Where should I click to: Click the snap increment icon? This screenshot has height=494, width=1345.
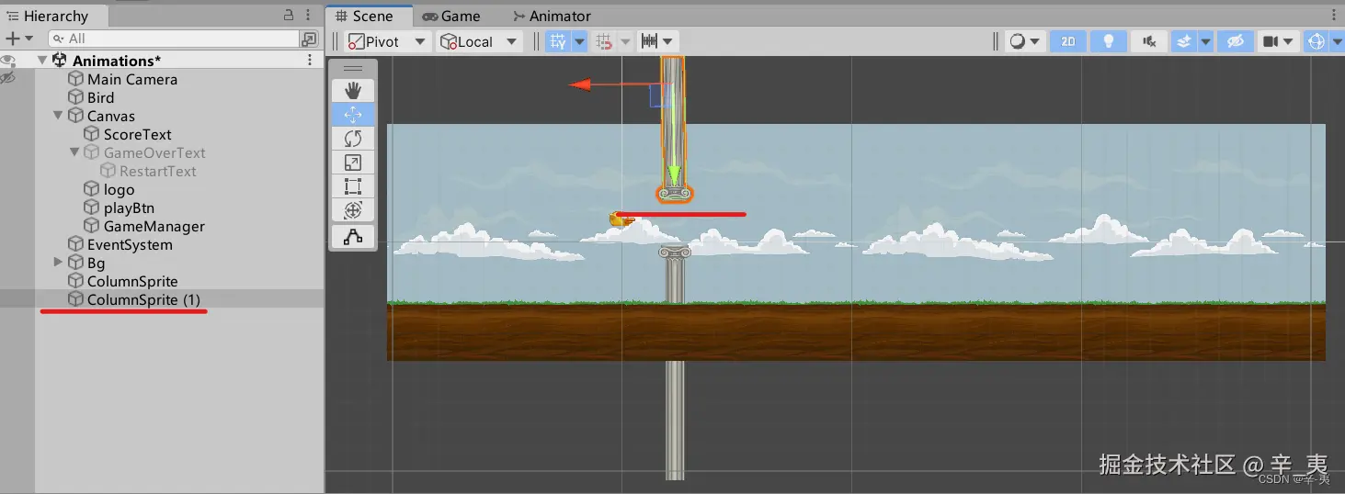point(604,41)
